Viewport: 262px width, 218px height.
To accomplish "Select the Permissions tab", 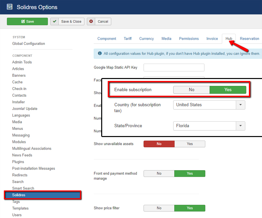I will click(x=189, y=38).
